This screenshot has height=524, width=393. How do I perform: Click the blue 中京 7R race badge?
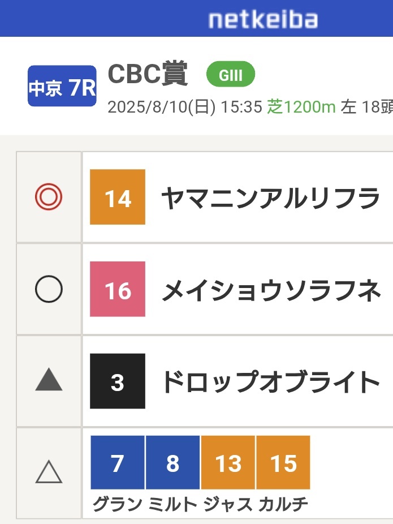click(62, 86)
